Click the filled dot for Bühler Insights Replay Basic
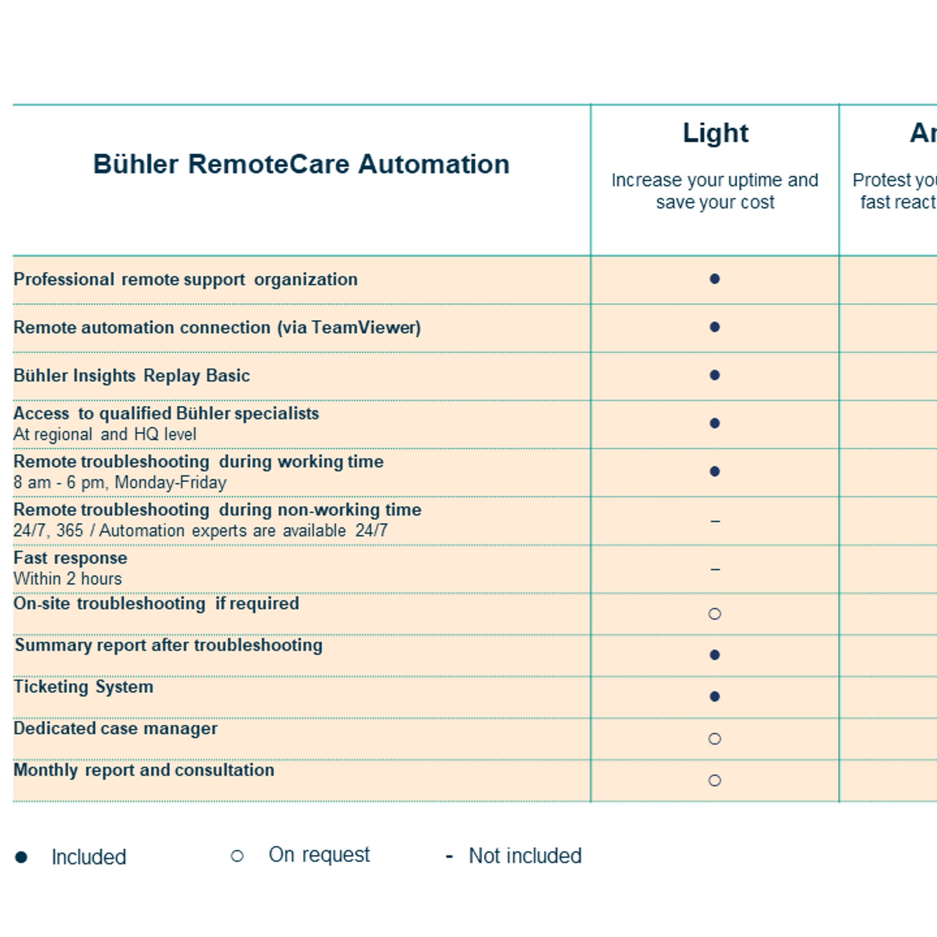 (714, 375)
